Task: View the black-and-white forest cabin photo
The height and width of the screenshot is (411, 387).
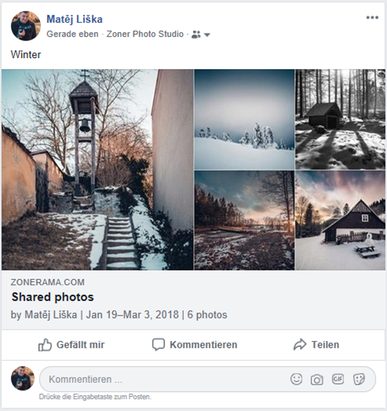Action: 340,119
